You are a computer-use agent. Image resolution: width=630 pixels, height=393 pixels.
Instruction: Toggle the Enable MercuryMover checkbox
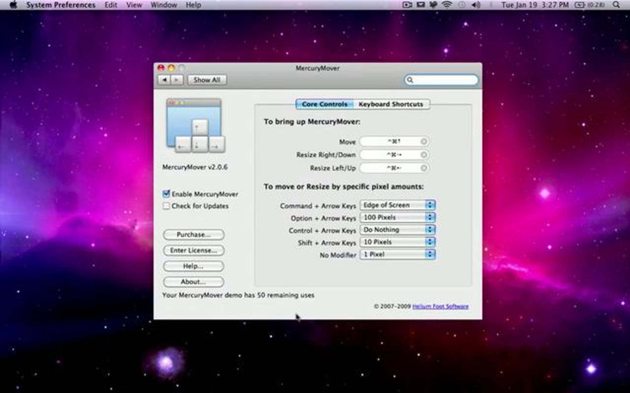[166, 194]
